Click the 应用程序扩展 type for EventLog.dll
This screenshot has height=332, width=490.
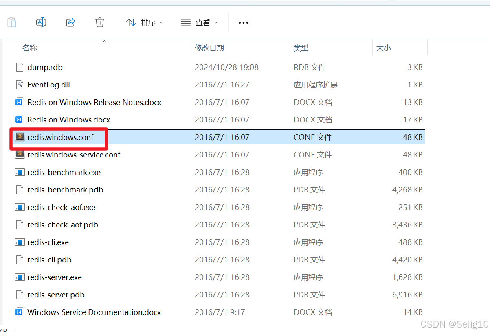pos(316,85)
